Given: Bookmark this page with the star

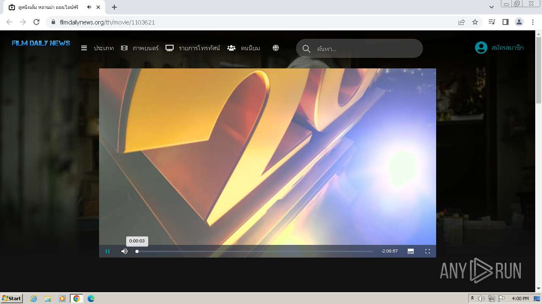Looking at the screenshot, I should click(475, 22).
